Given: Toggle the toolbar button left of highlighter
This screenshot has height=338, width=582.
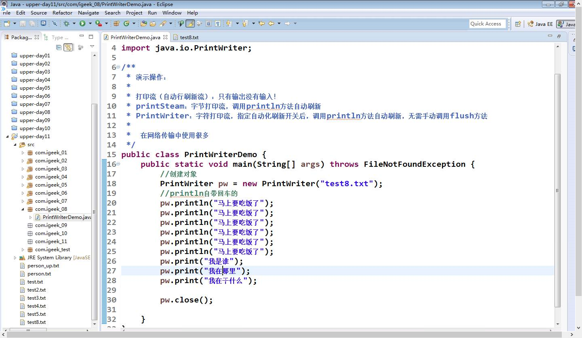Looking at the screenshot, I should [181, 23].
